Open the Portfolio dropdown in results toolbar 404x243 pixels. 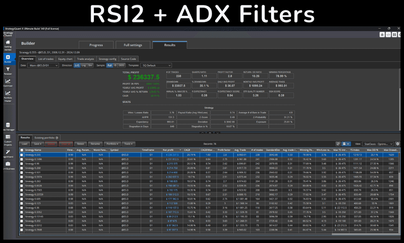[113, 144]
